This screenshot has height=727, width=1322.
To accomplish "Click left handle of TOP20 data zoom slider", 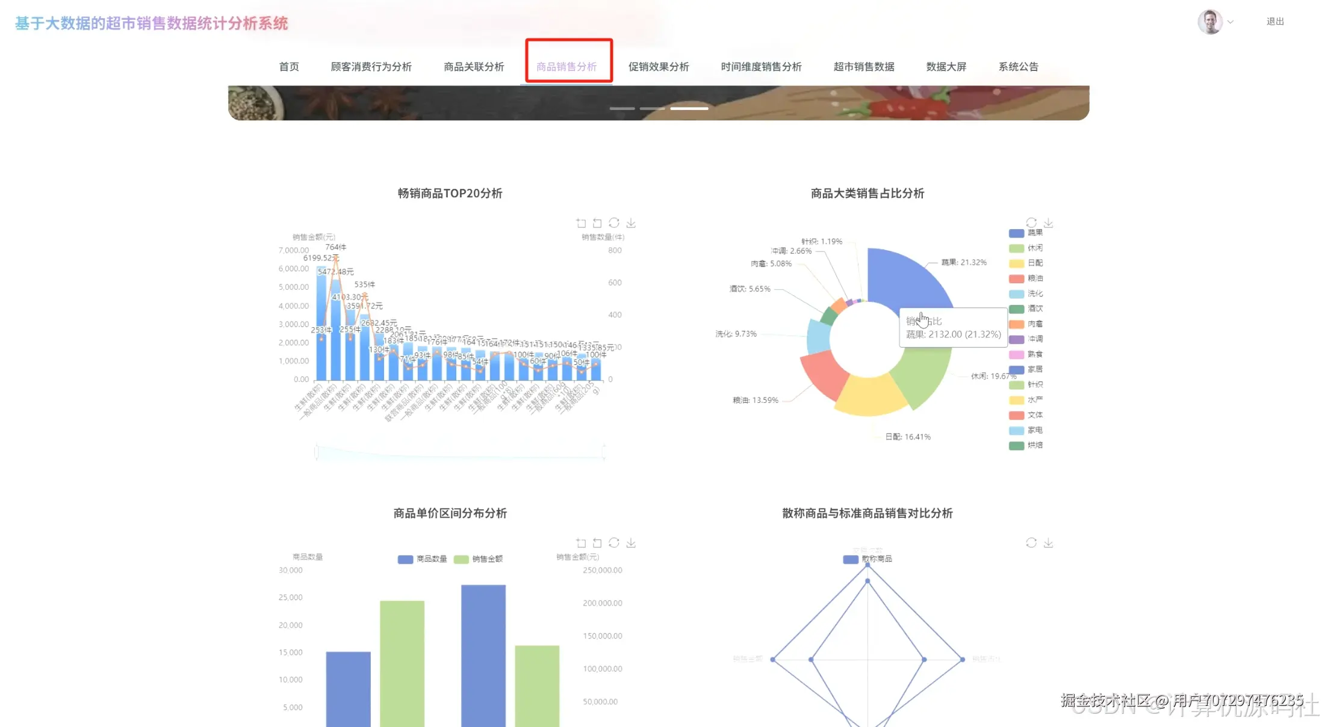I will pos(317,452).
